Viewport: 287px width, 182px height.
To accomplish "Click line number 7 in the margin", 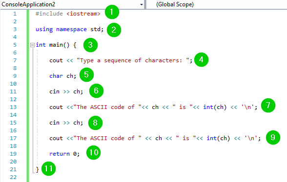I will click(15, 60).
